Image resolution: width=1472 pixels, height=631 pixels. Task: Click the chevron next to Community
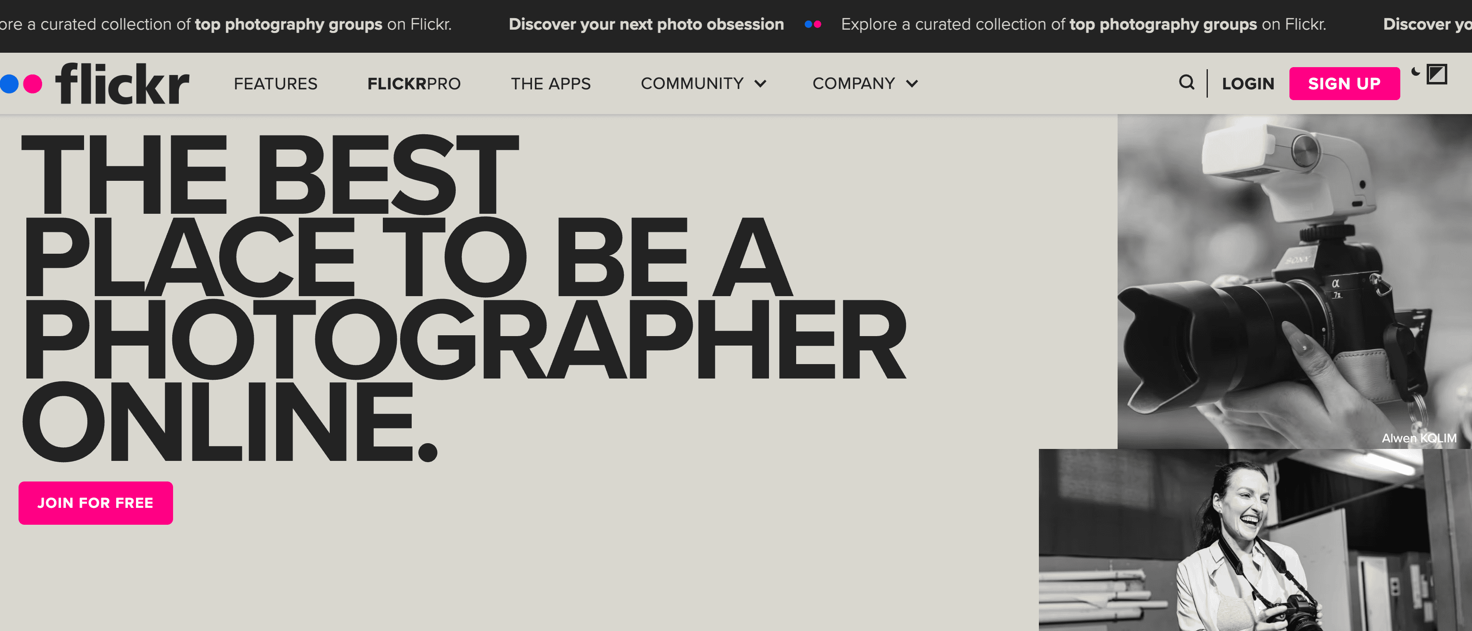[760, 84]
